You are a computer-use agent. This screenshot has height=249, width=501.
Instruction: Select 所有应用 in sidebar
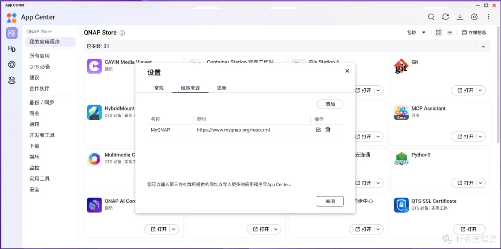click(x=39, y=56)
